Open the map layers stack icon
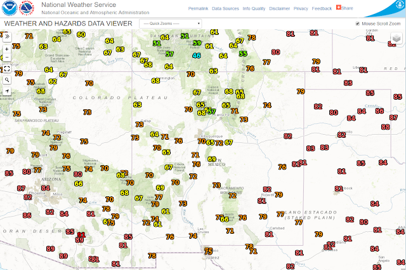 (396, 39)
